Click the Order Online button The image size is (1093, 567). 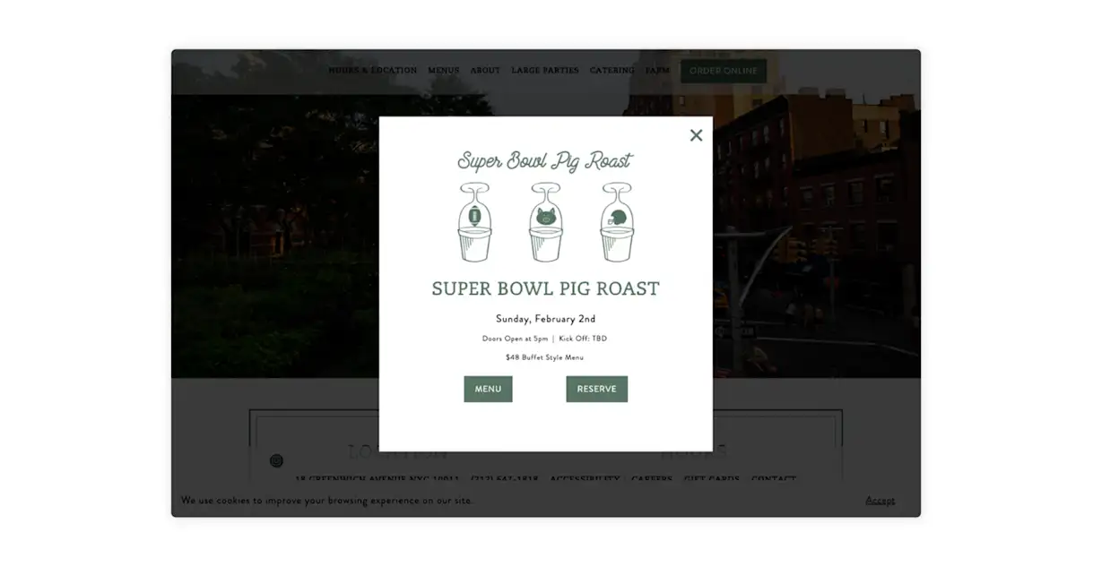pyautogui.click(x=723, y=71)
